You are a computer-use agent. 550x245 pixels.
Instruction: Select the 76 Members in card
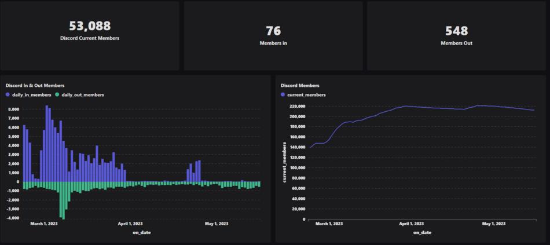click(x=273, y=35)
